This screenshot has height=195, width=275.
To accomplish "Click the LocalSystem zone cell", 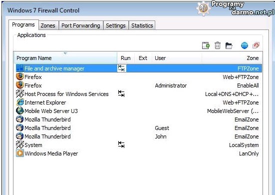I will point(244,145).
